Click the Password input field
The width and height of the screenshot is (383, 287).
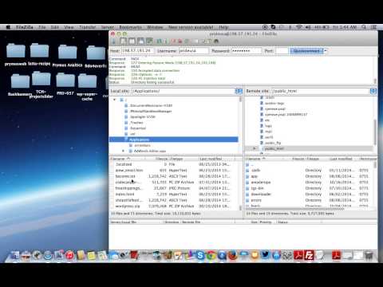pyautogui.click(x=247, y=51)
